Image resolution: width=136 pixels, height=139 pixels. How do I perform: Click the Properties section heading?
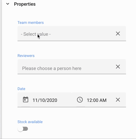coord(25,4)
